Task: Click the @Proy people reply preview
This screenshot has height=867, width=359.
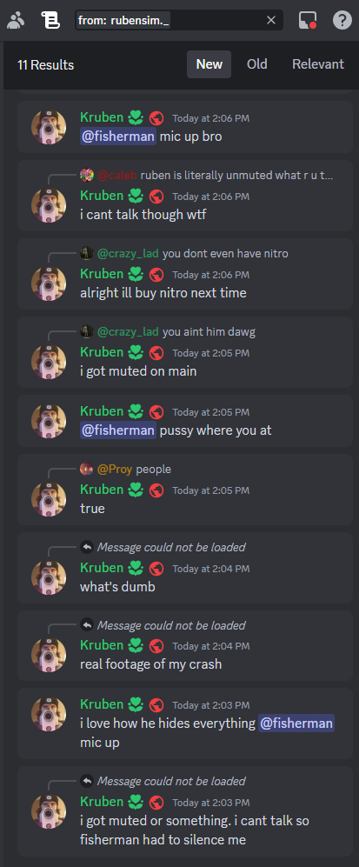Action: (125, 470)
